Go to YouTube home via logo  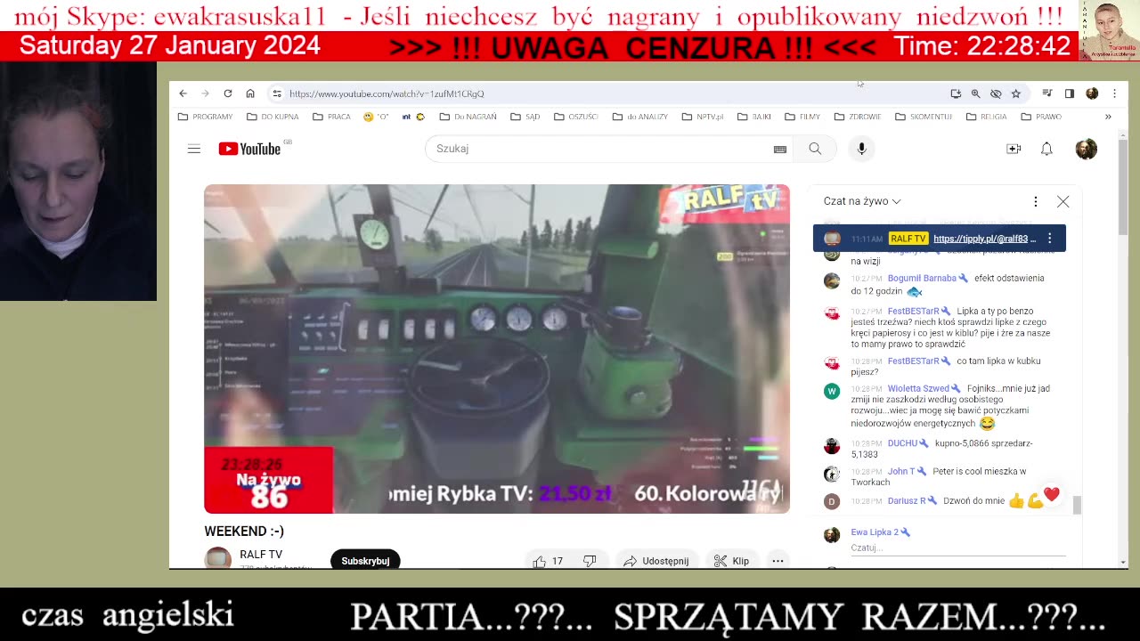(250, 149)
